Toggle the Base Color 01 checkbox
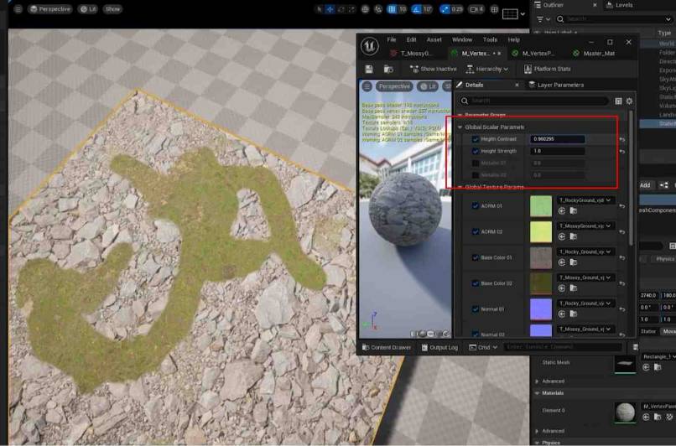 pyautogui.click(x=475, y=257)
